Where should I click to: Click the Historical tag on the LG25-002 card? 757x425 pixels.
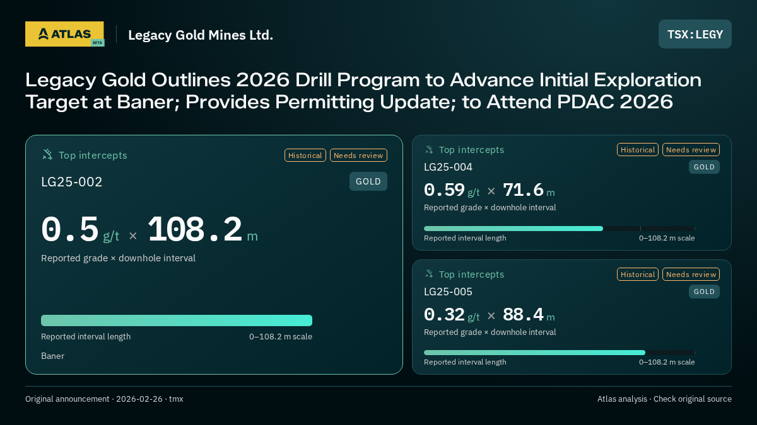click(x=305, y=156)
